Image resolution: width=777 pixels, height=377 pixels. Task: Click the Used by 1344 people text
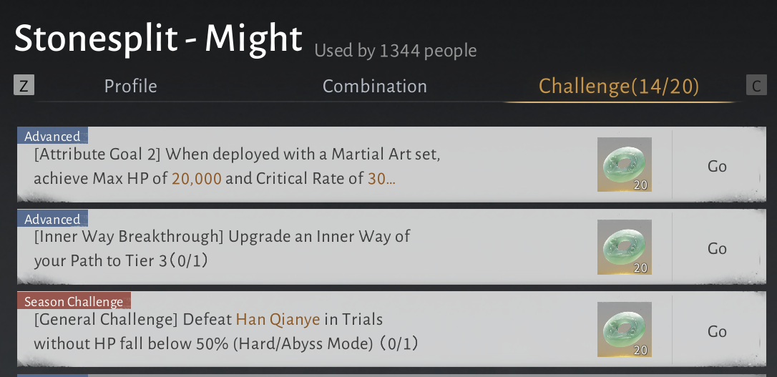point(396,51)
